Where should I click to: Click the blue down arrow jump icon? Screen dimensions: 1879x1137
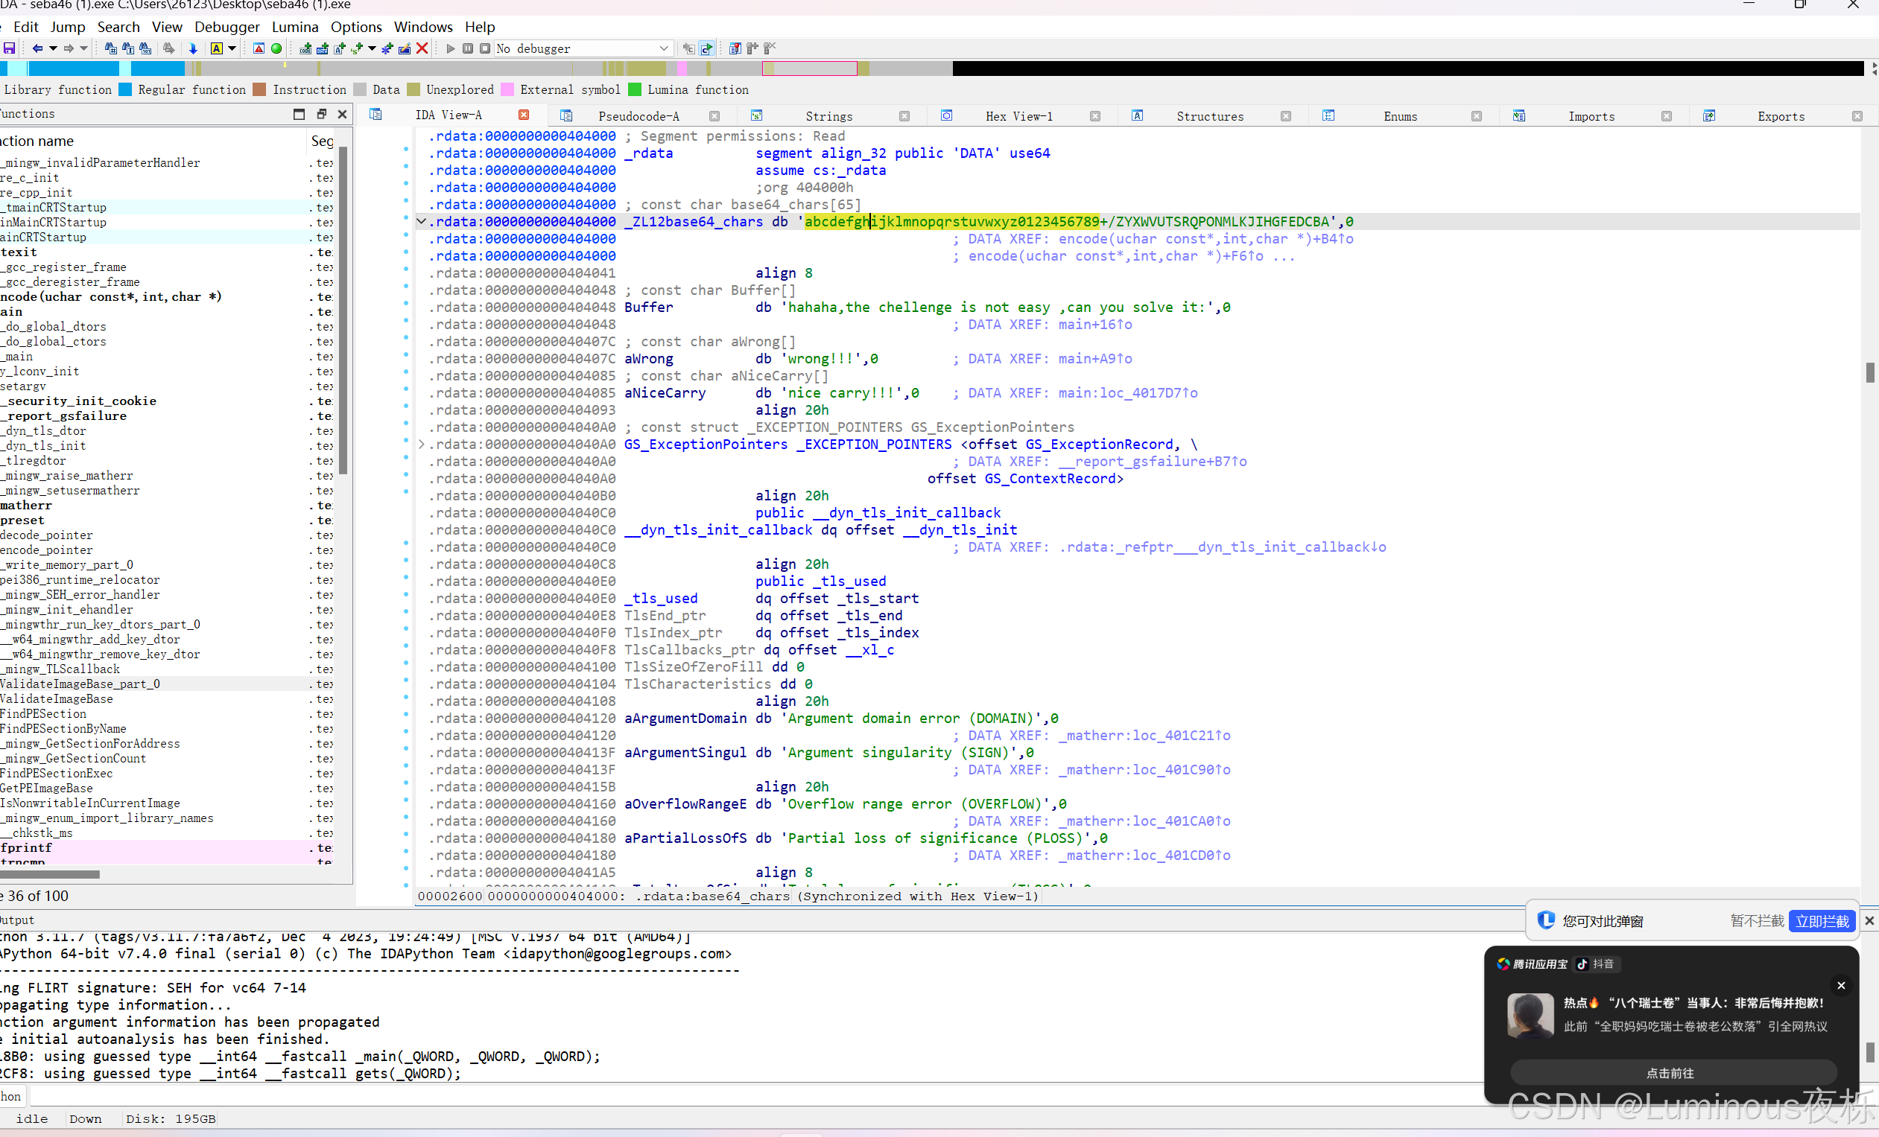[193, 48]
